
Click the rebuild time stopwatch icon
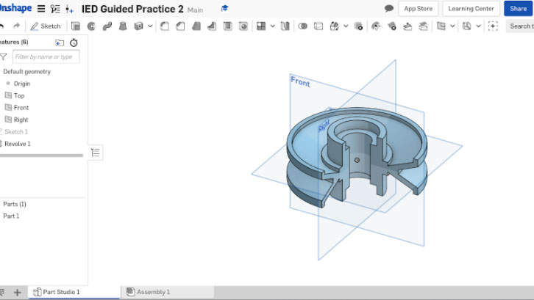(x=74, y=43)
